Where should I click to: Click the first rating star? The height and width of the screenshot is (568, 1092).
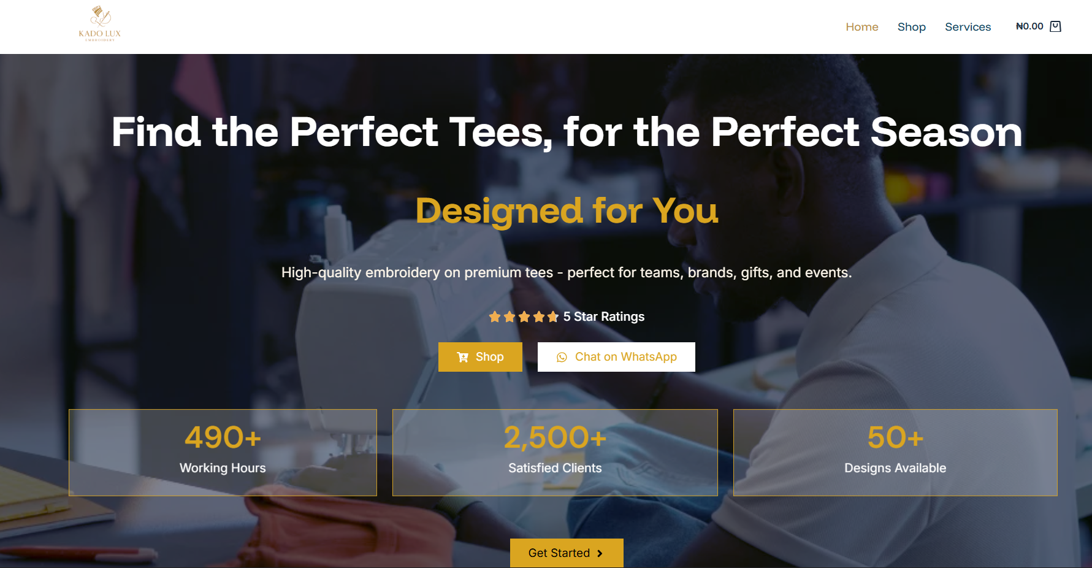point(495,317)
